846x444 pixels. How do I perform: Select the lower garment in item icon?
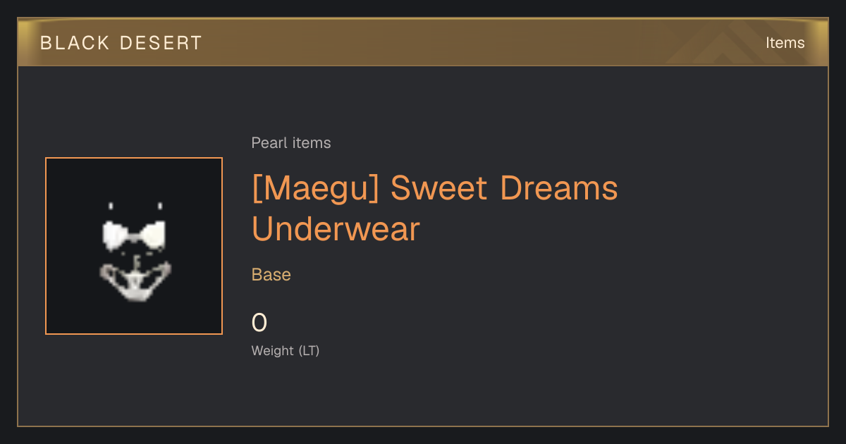click(134, 281)
